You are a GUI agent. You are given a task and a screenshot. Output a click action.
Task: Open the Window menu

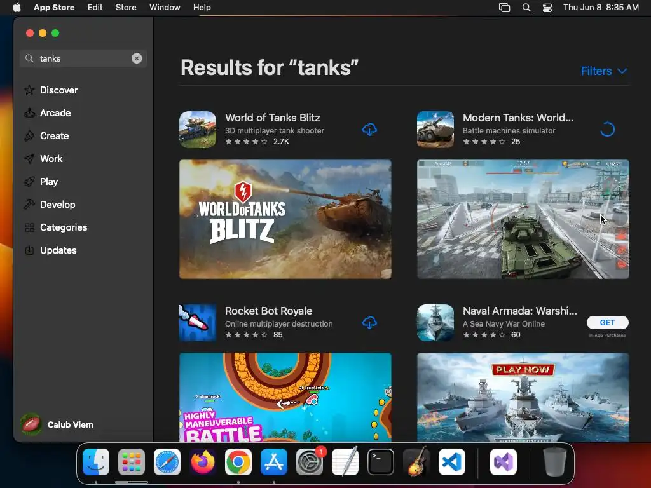[165, 8]
